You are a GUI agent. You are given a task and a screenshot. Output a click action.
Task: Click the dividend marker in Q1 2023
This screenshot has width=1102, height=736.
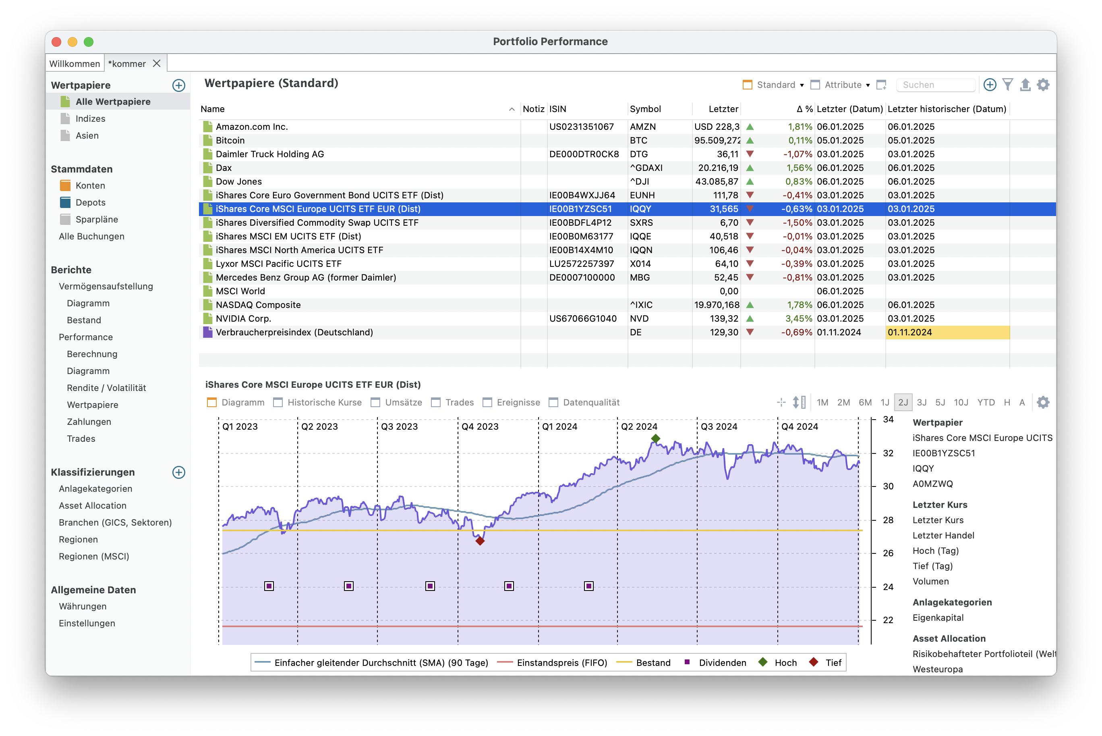[269, 586]
